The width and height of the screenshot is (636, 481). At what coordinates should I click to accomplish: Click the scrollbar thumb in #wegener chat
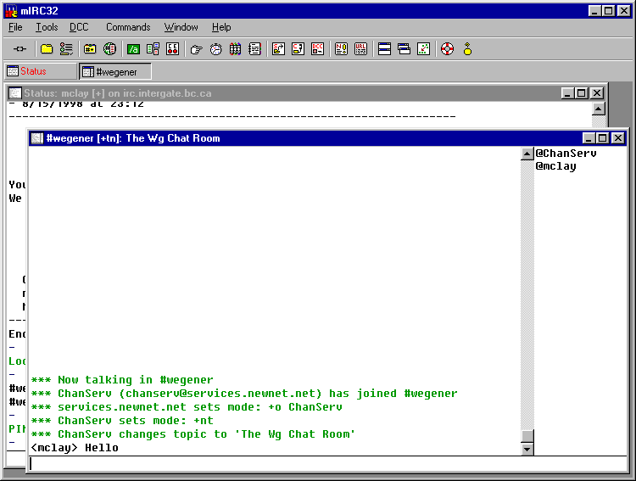pos(527,436)
